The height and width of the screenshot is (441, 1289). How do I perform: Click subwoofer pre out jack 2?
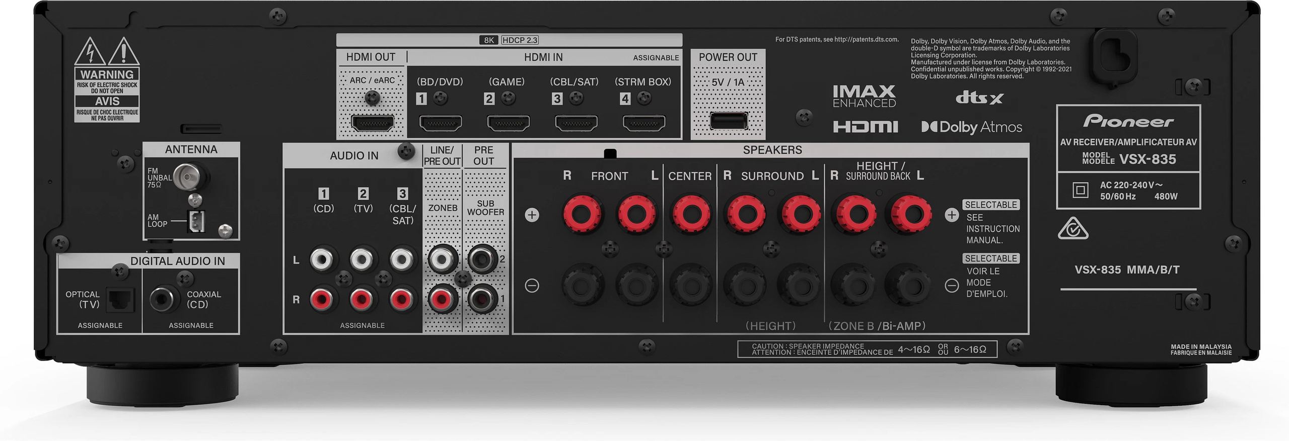coord(482,259)
